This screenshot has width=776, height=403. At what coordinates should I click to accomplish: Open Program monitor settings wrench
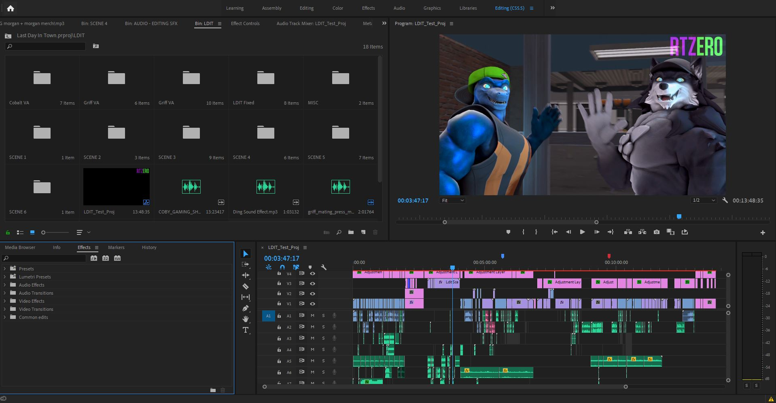tap(725, 200)
